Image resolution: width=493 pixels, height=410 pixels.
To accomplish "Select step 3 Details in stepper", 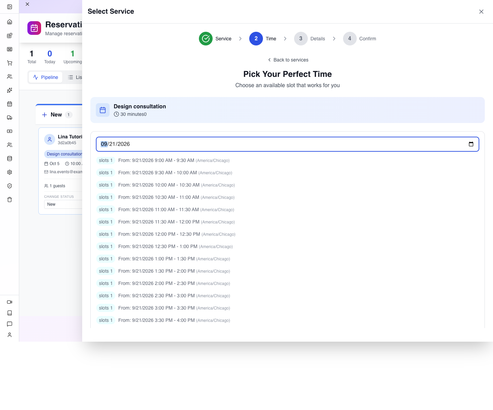I will (309, 39).
